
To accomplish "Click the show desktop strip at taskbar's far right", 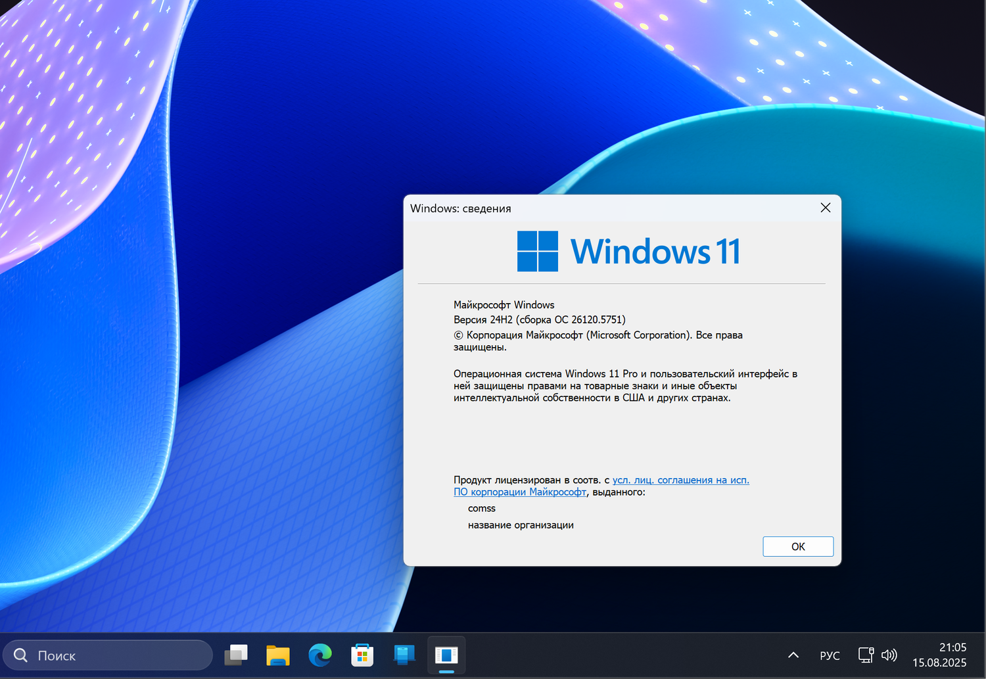I will 984,655.
